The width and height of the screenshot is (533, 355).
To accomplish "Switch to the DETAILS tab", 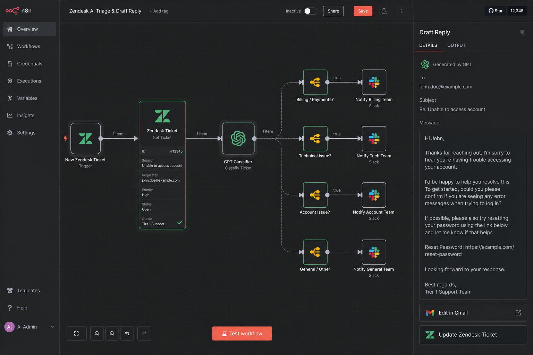I will (x=428, y=45).
